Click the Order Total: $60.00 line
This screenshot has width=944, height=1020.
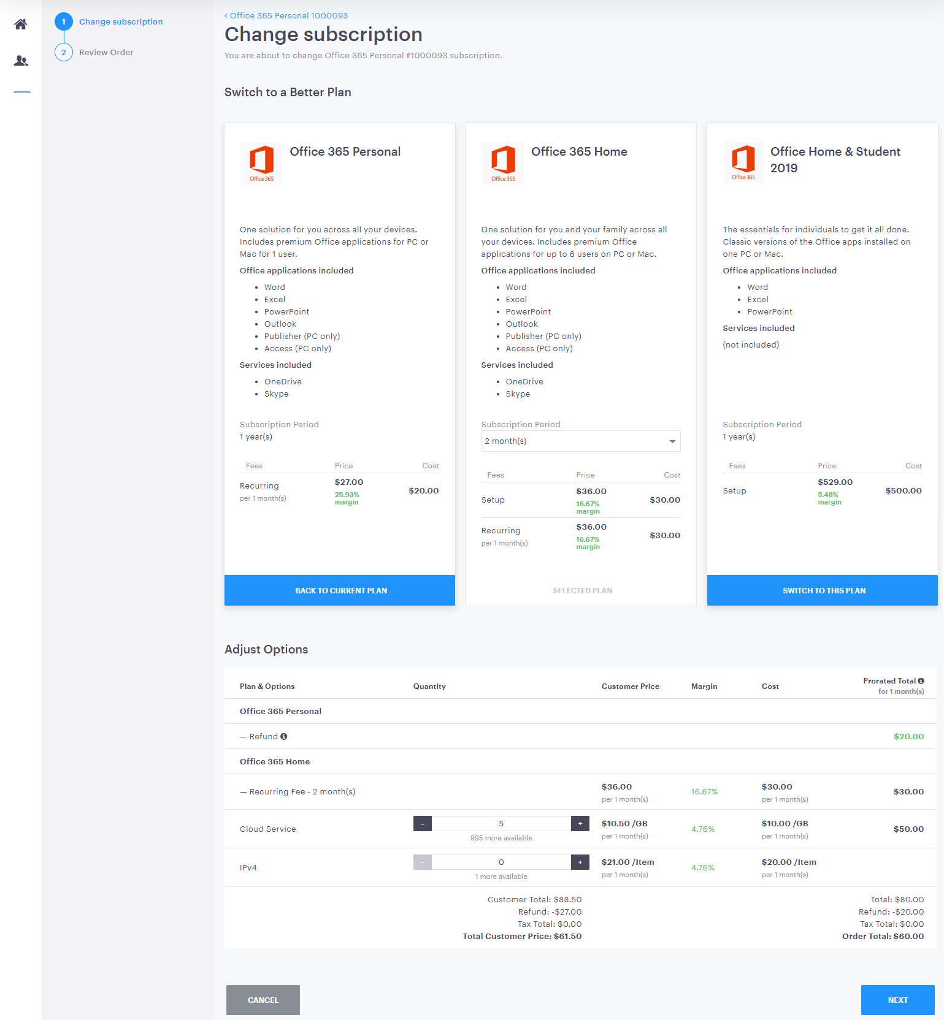tap(883, 936)
